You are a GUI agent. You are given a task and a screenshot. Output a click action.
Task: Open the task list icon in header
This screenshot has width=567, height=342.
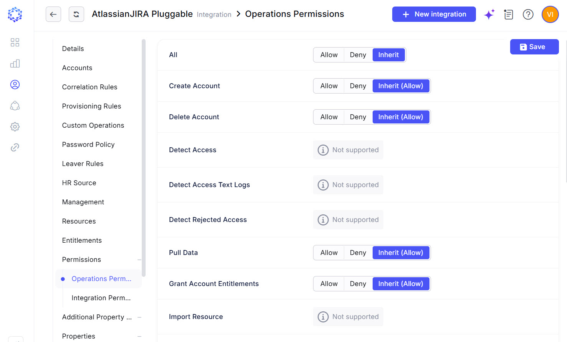[509, 15]
